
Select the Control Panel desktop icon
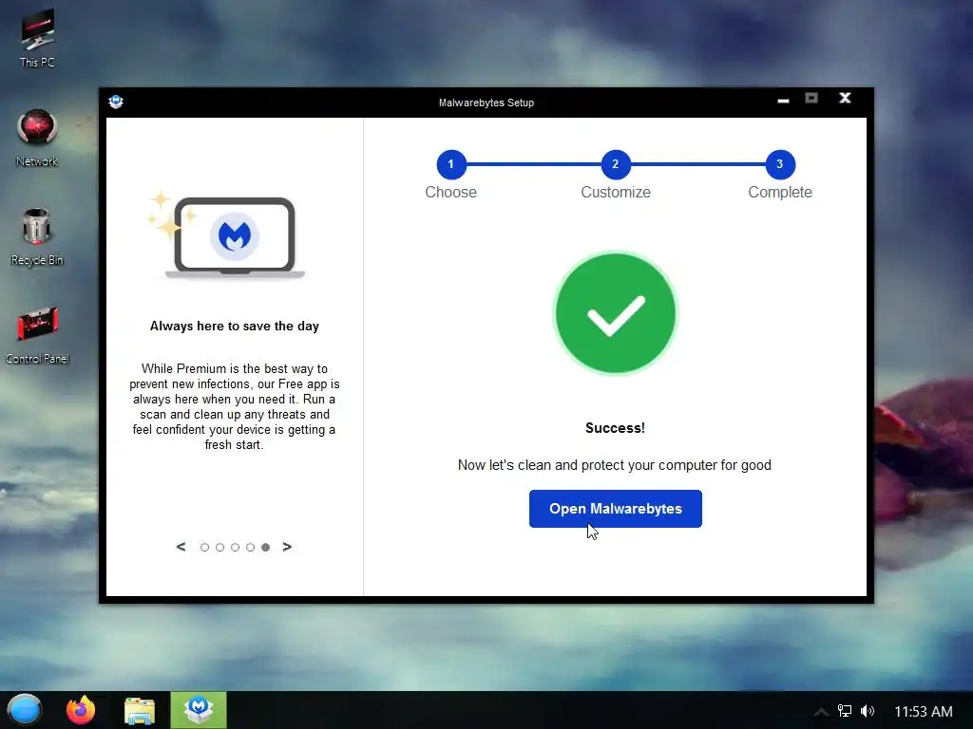pyautogui.click(x=37, y=335)
